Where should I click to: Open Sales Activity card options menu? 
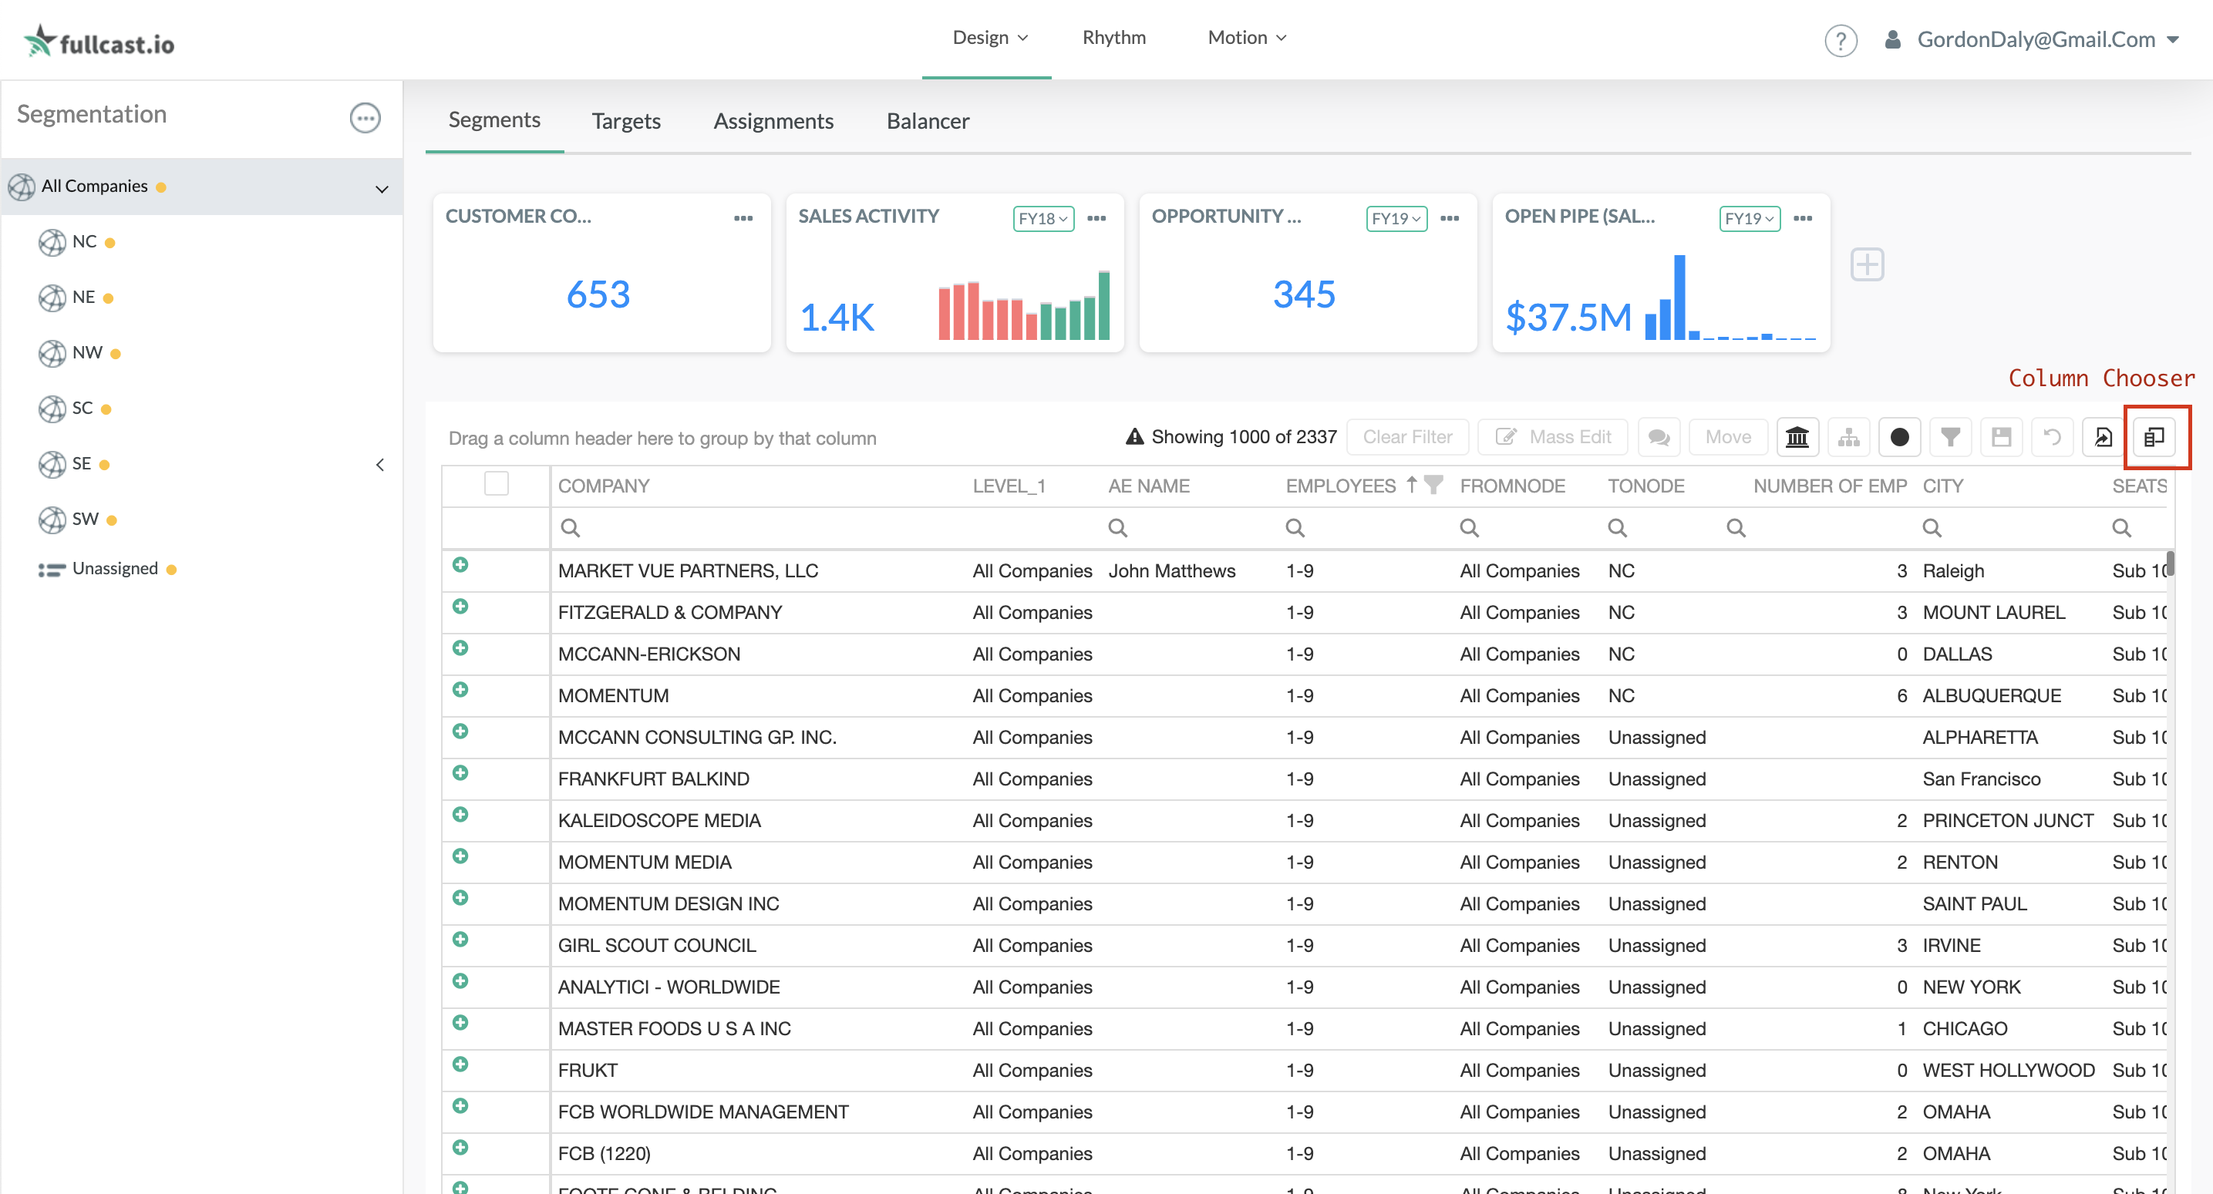[x=1096, y=218]
